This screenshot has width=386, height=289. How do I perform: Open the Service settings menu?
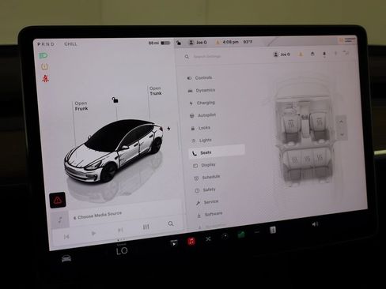(x=207, y=202)
